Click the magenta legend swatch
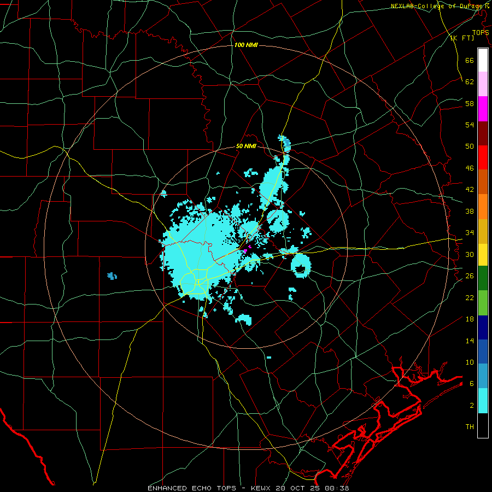 483,109
